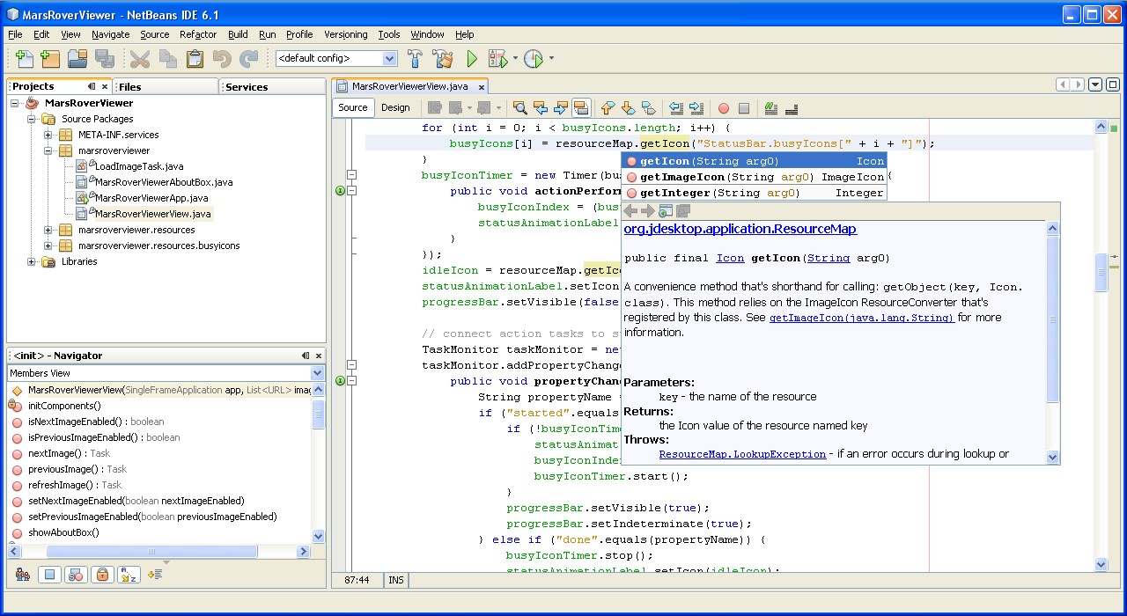This screenshot has width=1127, height=616.
Task: Open the Versioning menu
Action: (x=346, y=34)
